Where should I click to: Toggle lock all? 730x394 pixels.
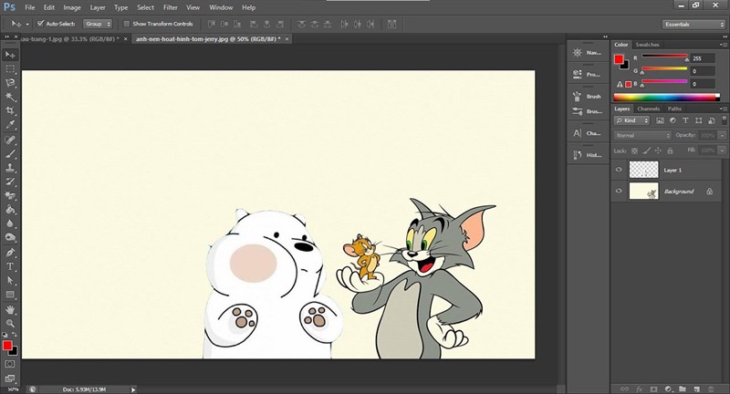670,150
